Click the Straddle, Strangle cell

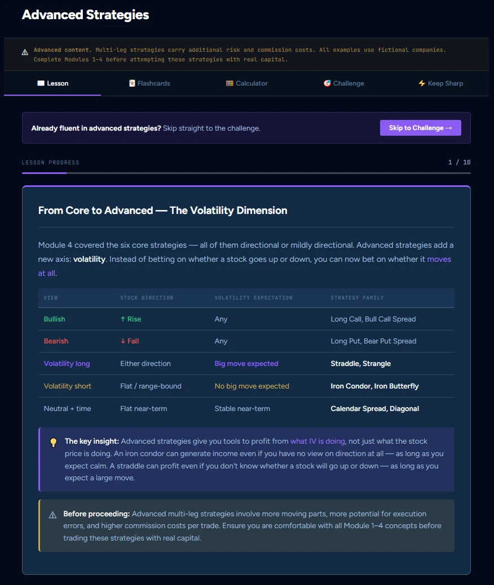tap(360, 363)
